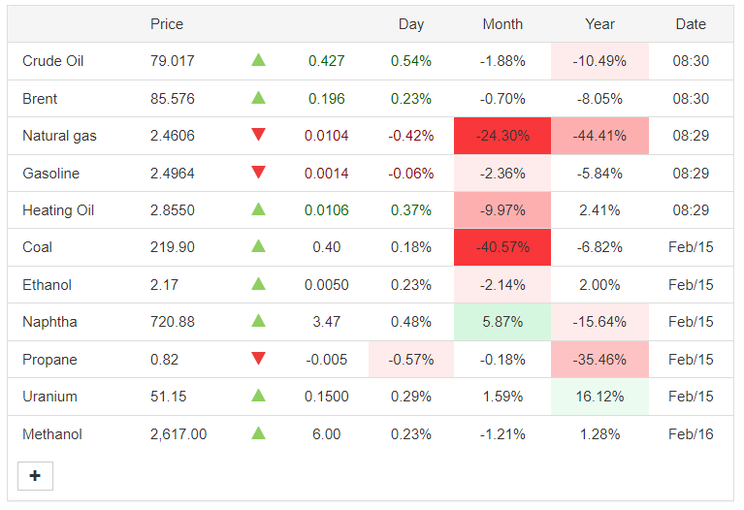
Task: Open the Gasoline commodity link
Action: pos(50,174)
